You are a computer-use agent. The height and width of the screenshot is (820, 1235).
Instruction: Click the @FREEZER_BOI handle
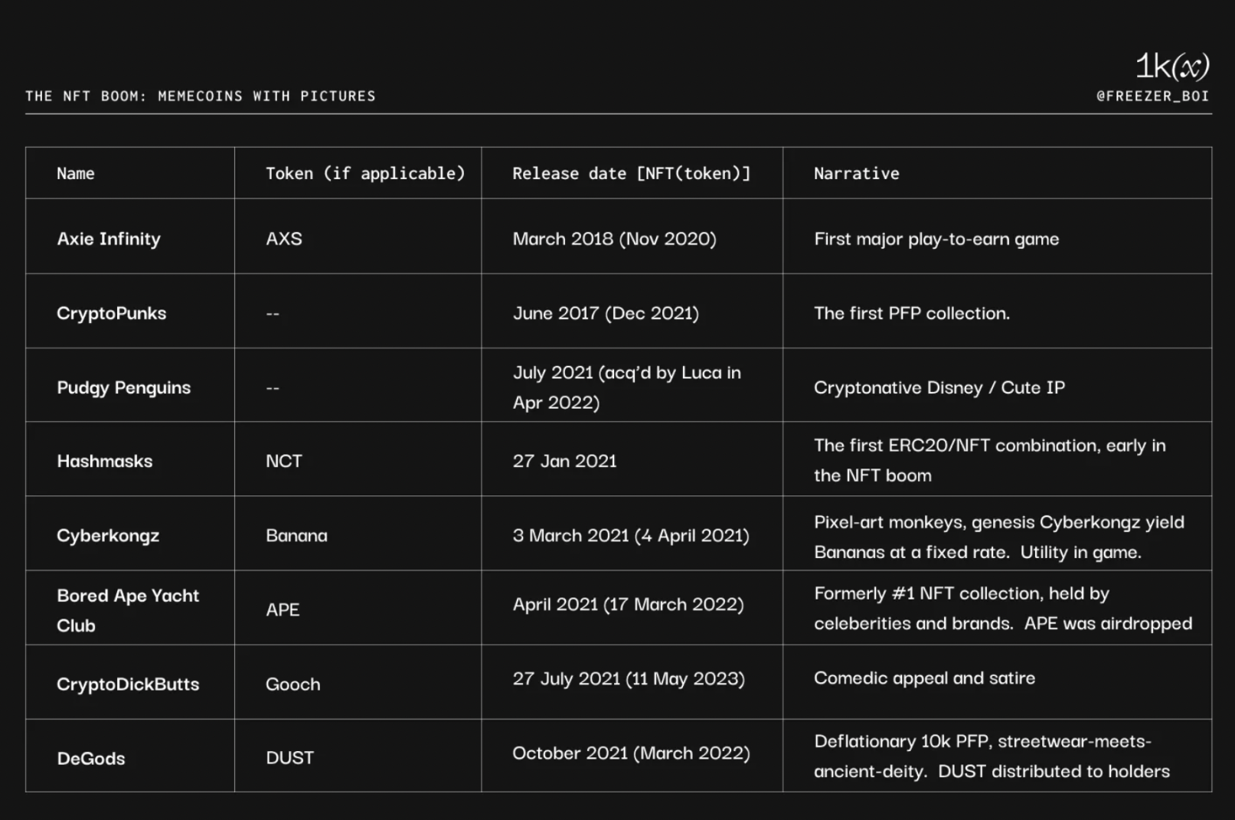pyautogui.click(x=1152, y=96)
